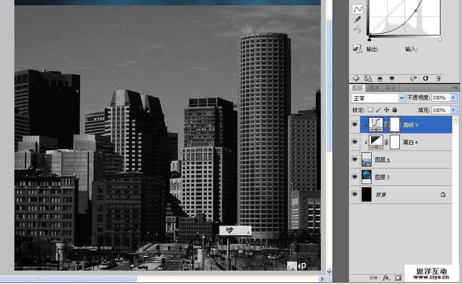Toggle visibility of the 背景 layer

tap(354, 194)
